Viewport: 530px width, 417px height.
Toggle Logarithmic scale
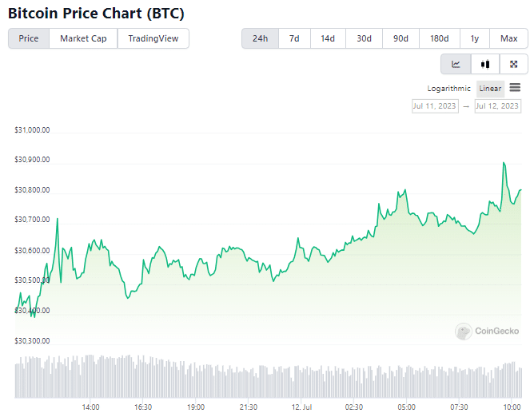(x=448, y=89)
